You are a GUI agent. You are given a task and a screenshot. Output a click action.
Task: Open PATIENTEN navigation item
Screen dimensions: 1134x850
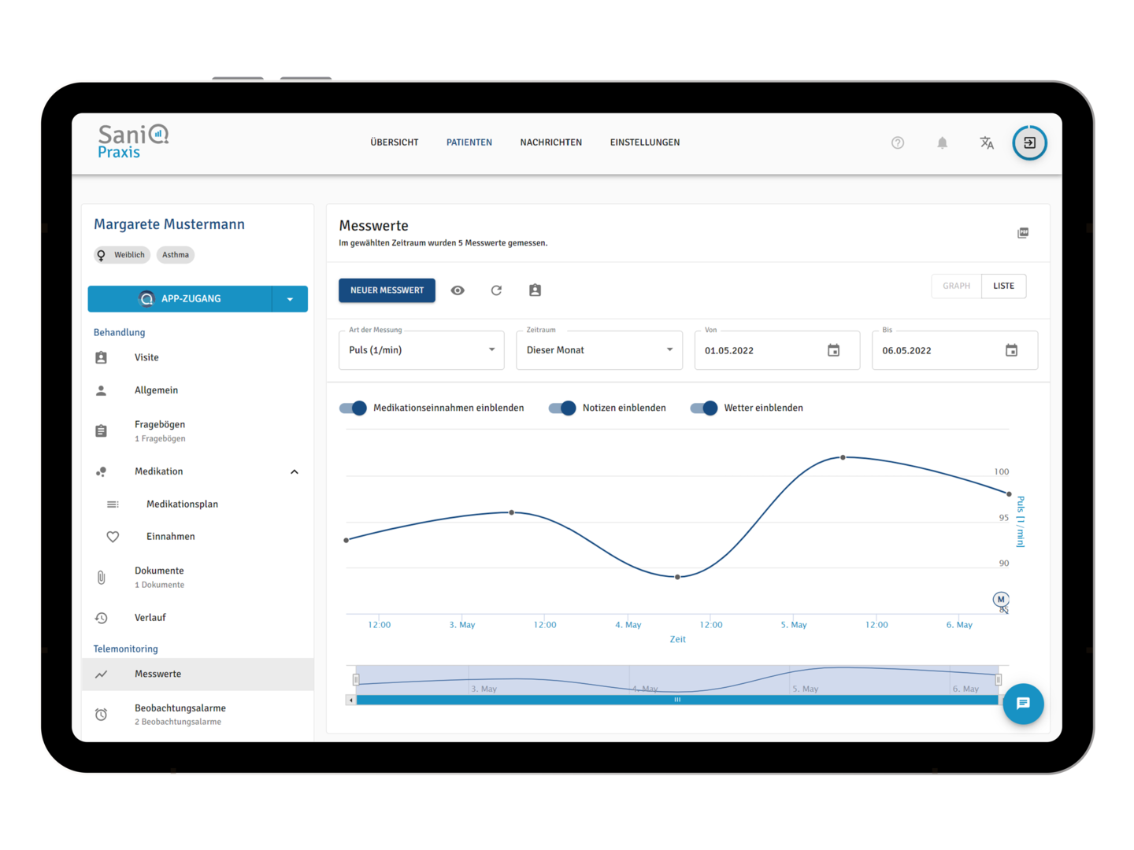tap(469, 142)
